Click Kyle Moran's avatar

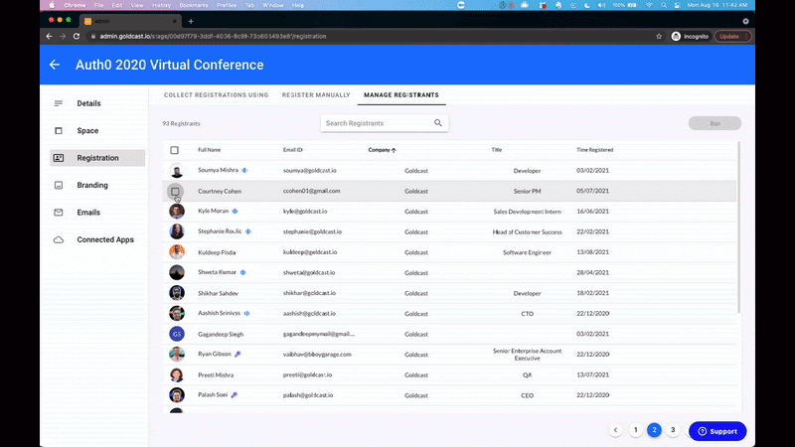click(x=177, y=212)
